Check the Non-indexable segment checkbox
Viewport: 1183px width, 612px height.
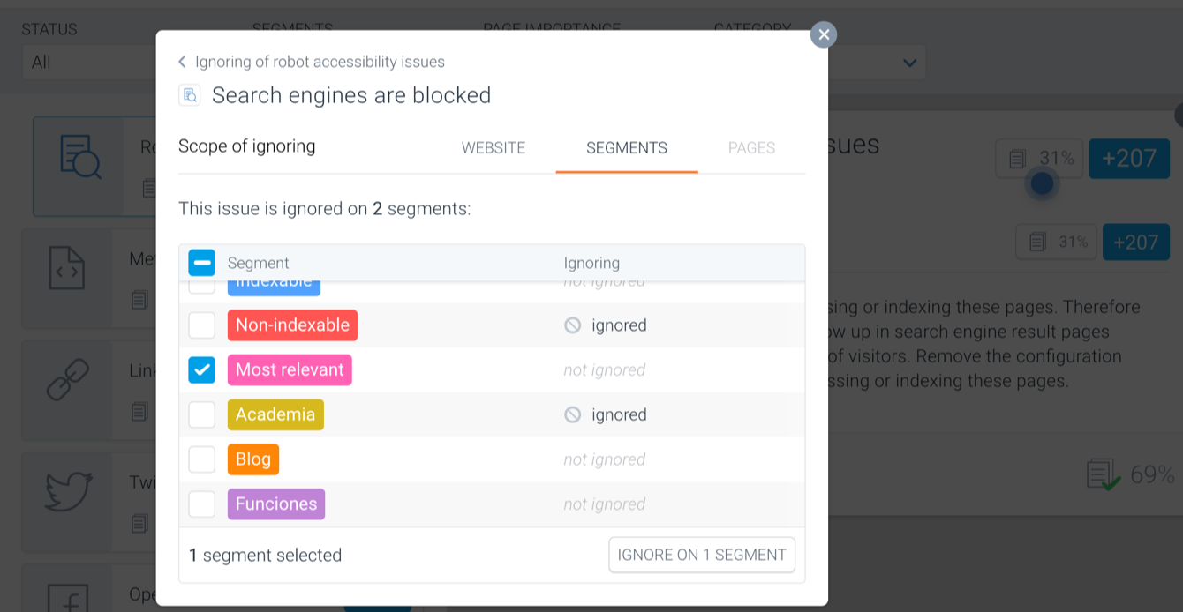point(202,325)
